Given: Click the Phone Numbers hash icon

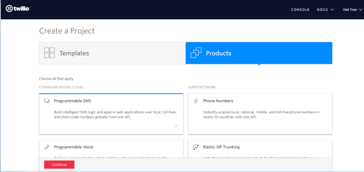Looking at the screenshot, I should 196,101.
